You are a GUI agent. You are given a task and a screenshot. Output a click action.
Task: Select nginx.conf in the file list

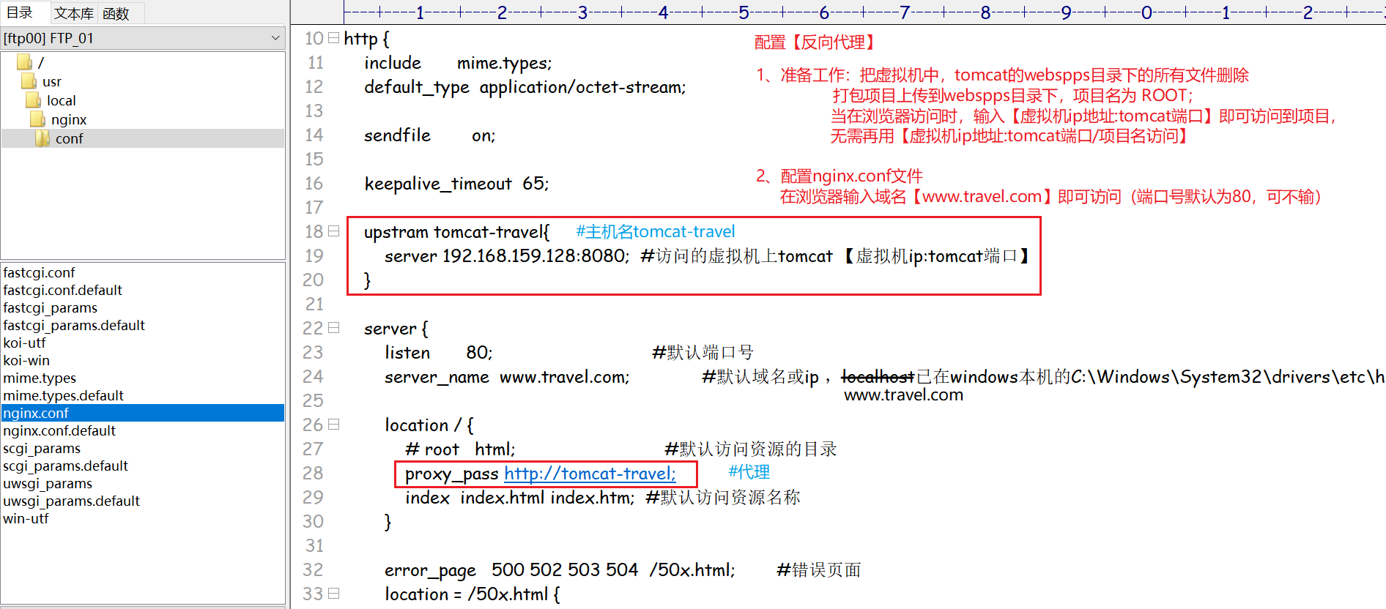tap(143, 413)
